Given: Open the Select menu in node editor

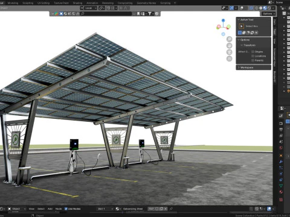Looking at the screenshot, I should click(x=41, y=209).
